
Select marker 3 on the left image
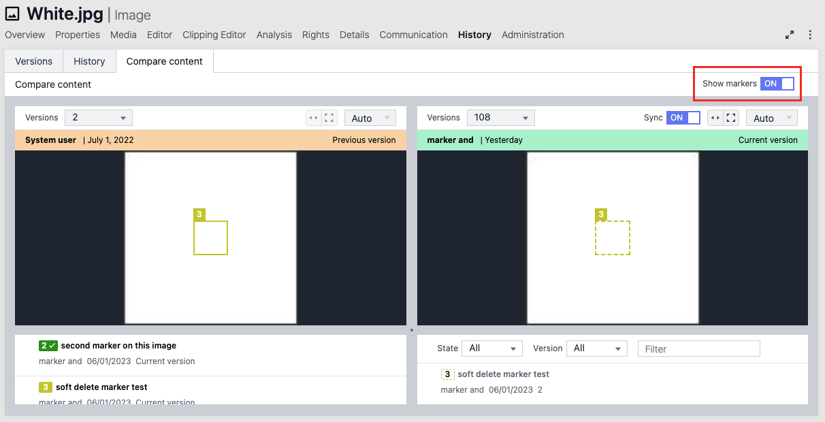(x=210, y=238)
